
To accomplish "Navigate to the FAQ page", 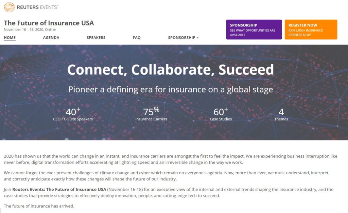I will [x=137, y=38].
